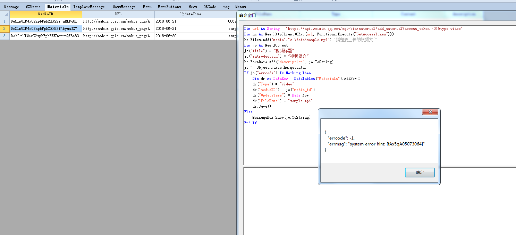Viewport: 516px width, 235px height.
Task: Click the "End If" code line
Action: tap(251, 123)
